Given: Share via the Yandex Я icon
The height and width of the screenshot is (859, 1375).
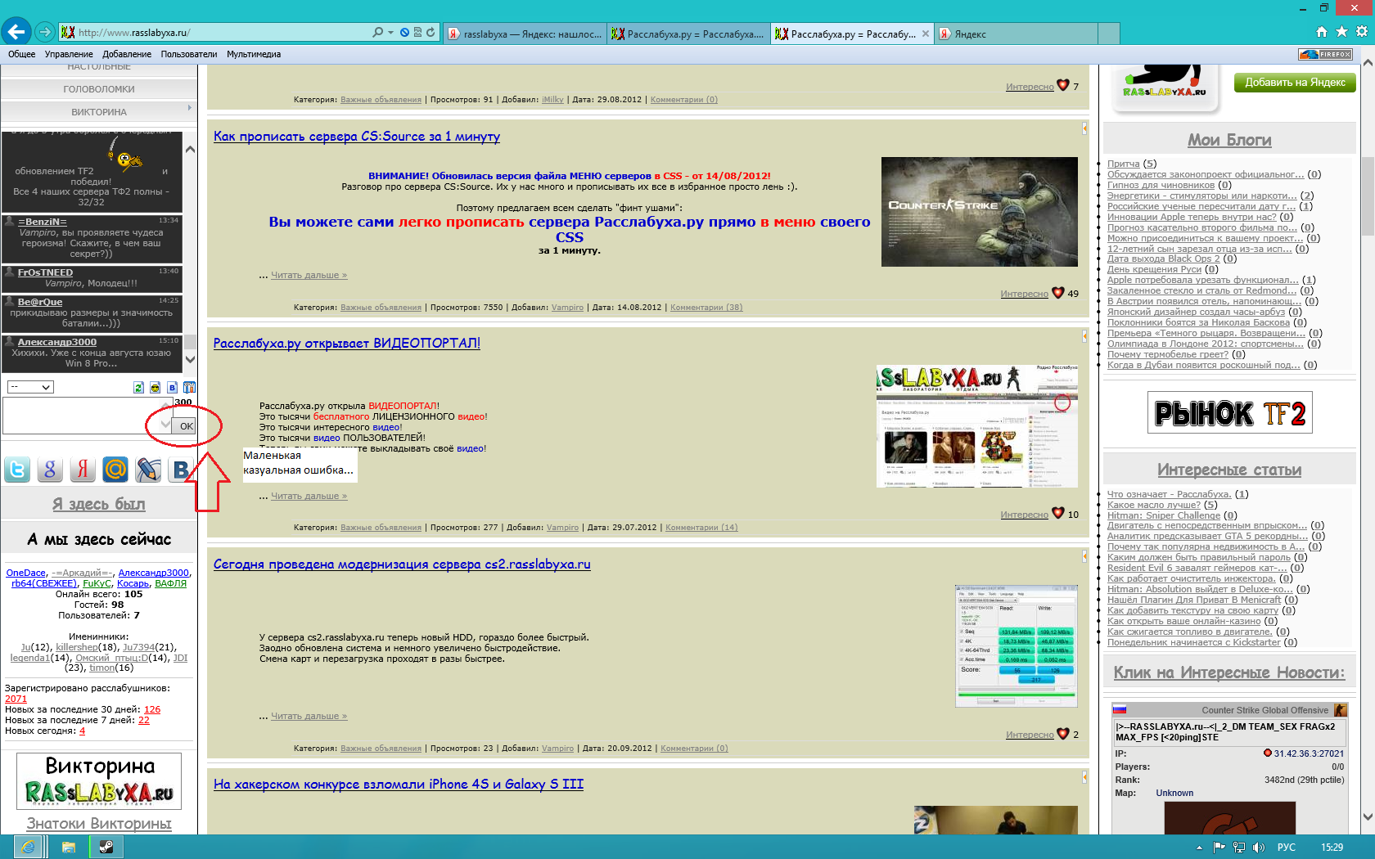Looking at the screenshot, I should [x=83, y=470].
